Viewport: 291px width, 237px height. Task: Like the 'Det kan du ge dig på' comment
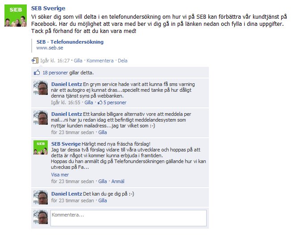click(x=103, y=200)
